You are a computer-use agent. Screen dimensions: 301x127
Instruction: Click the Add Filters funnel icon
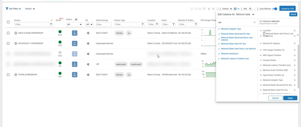pyautogui.click(x=7, y=9)
